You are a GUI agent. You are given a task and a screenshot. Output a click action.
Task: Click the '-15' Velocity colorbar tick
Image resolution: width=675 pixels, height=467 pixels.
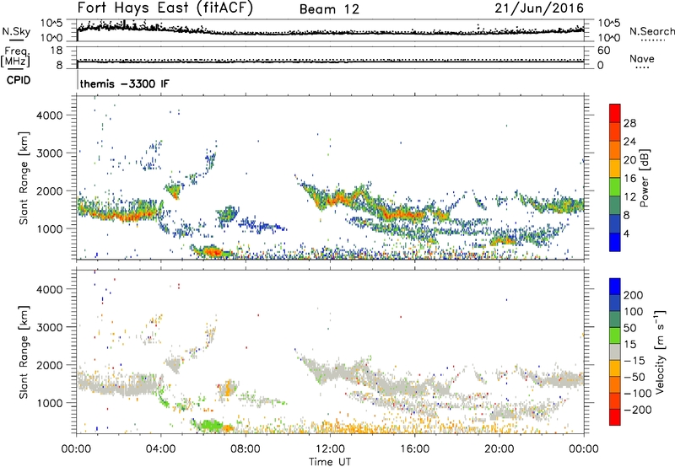[634, 360]
